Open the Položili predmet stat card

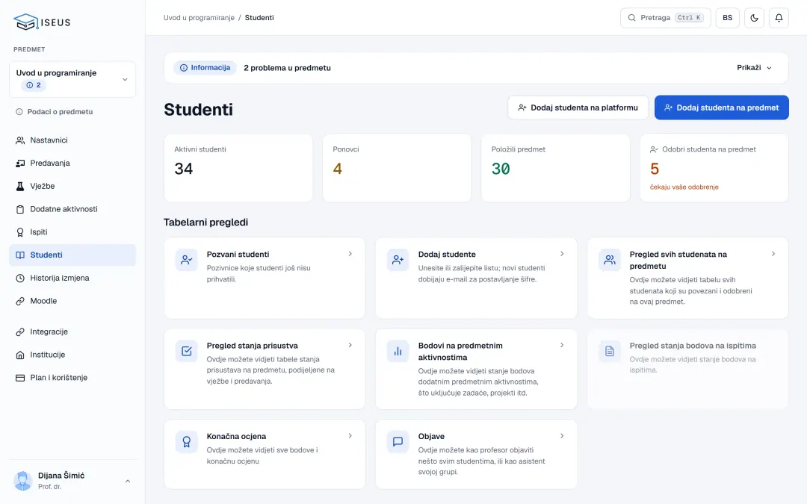coord(555,168)
